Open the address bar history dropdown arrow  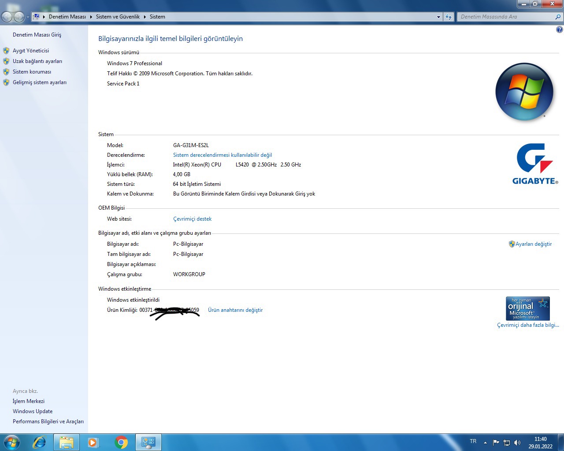(438, 17)
